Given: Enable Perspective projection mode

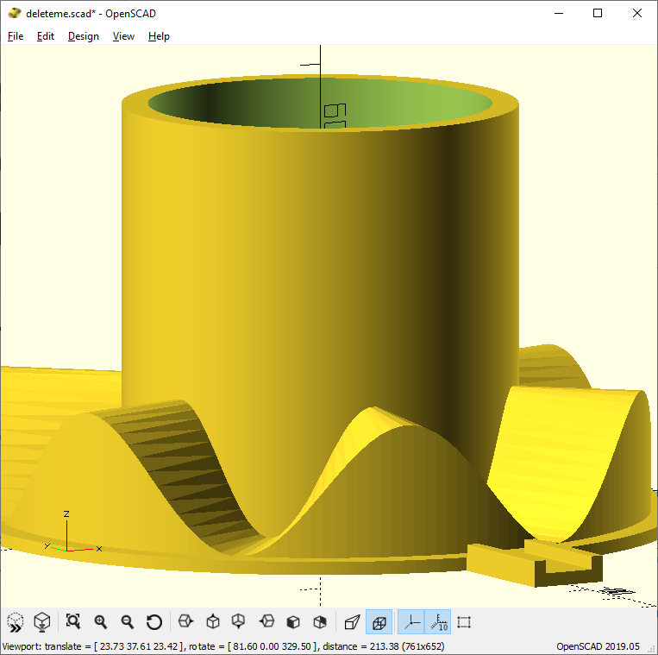Looking at the screenshot, I should 351,621.
